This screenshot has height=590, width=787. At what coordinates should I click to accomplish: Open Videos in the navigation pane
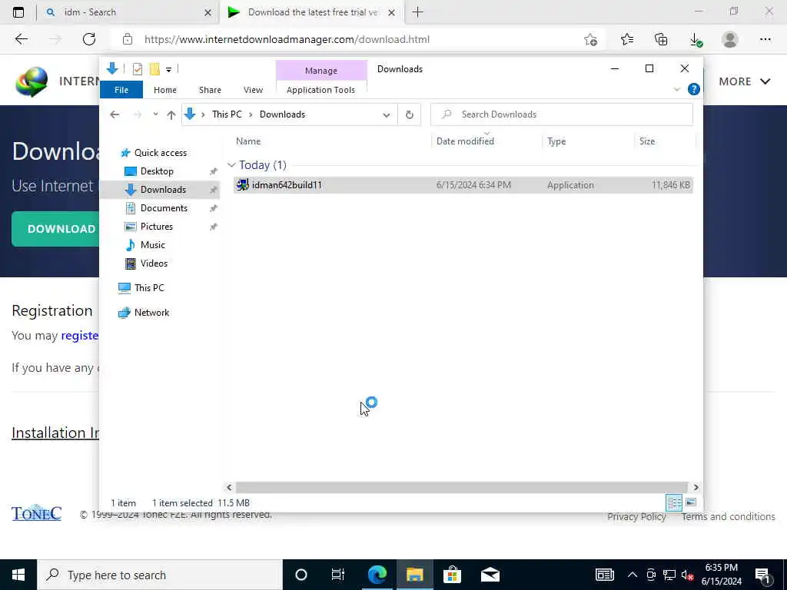click(x=154, y=264)
